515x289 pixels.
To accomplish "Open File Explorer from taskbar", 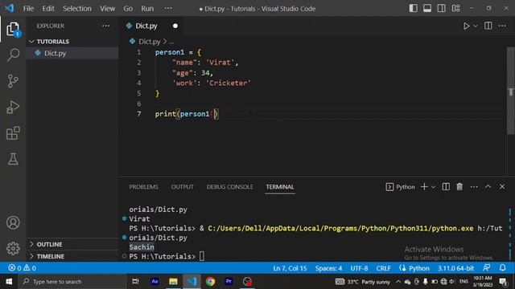I will pyautogui.click(x=173, y=282).
